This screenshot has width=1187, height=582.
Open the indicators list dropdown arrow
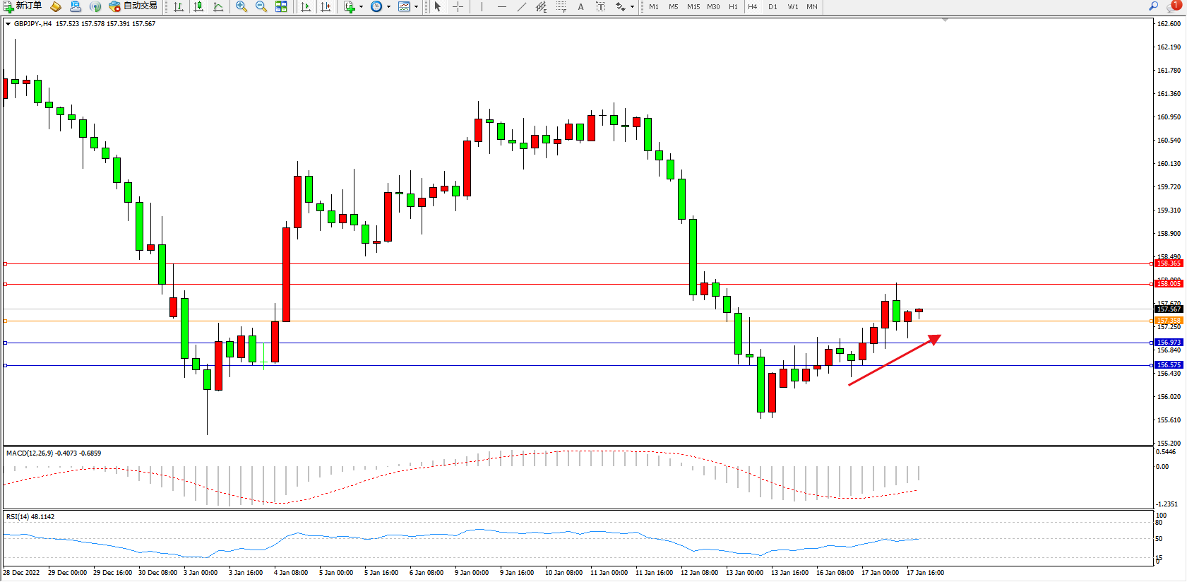click(x=361, y=6)
